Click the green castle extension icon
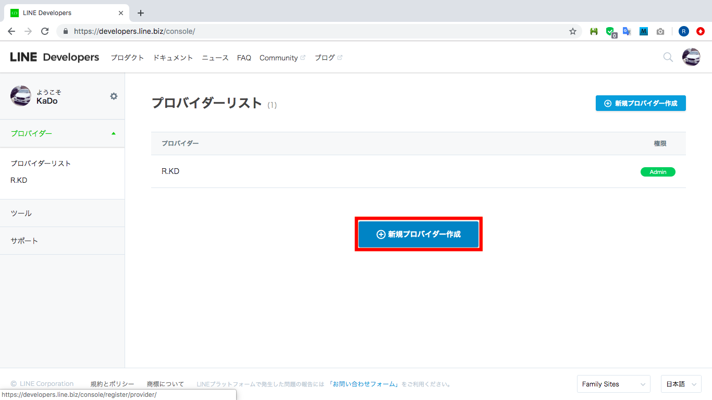 click(594, 31)
